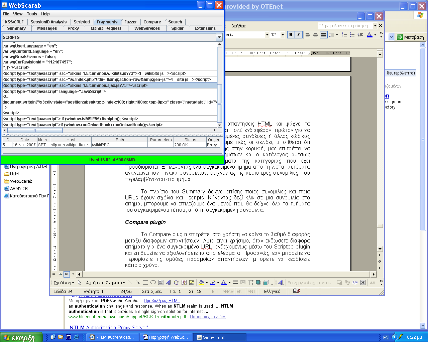
Task: Insert diagram or organization chart
Action: [x=176, y=283]
